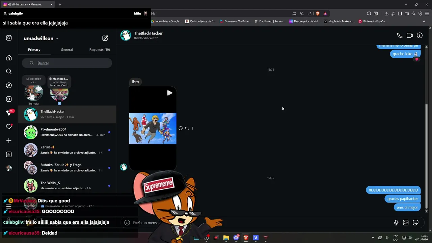The width and height of the screenshot is (432, 243).
Task: Open the Search magnifier in sidebar
Action: pos(9,72)
